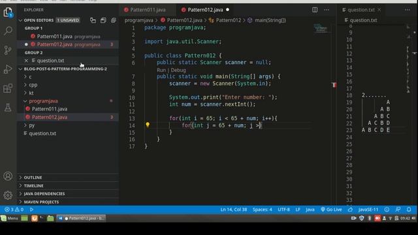The width and height of the screenshot is (418, 235).
Task: Open More Actions menu of Pattern012 editor group
Action: 327,10
